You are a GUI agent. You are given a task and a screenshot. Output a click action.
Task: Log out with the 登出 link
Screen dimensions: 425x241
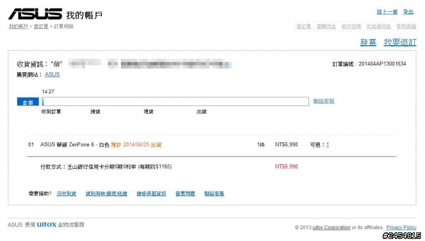[408, 12]
